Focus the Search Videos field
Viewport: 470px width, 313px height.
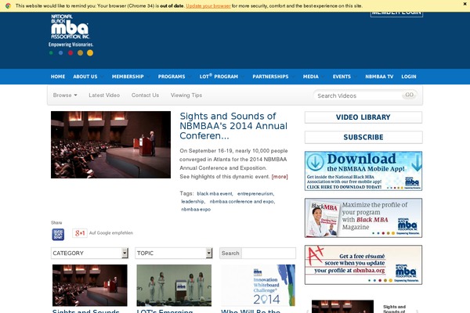[x=358, y=95]
